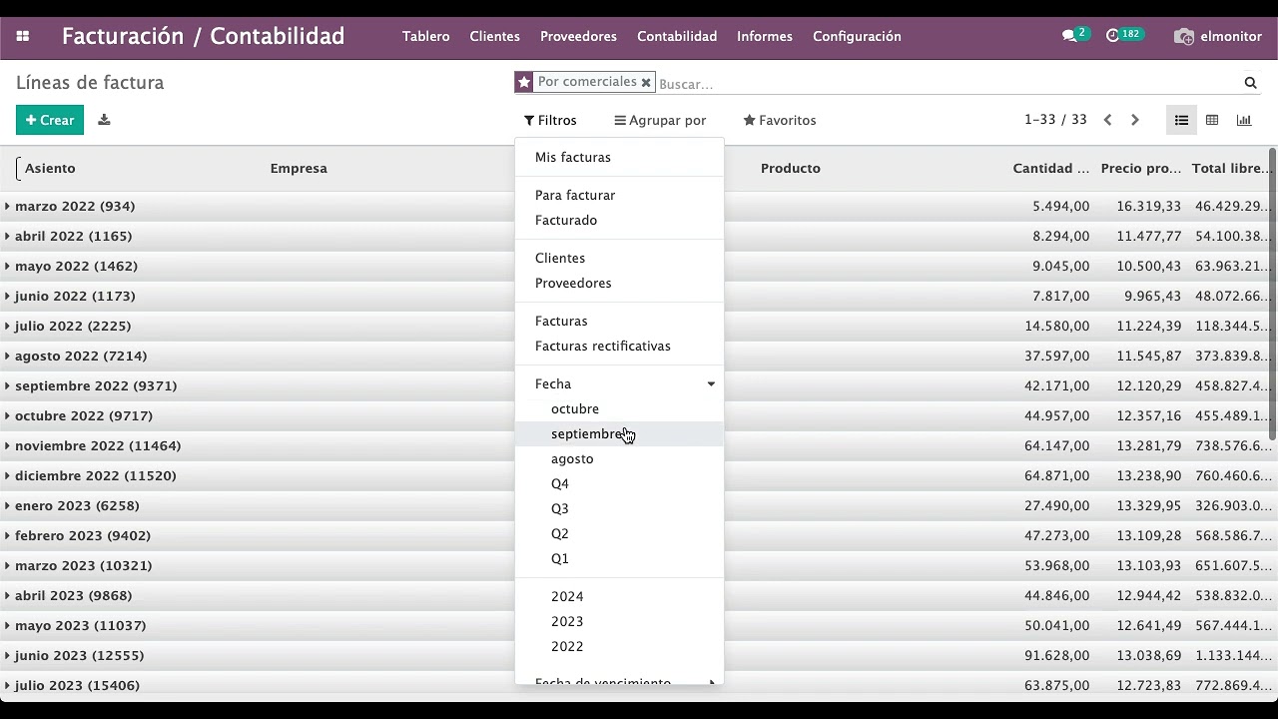Image resolution: width=1278 pixels, height=719 pixels.
Task: Expand the Fecha de vencimiento filter
Action: tap(619, 683)
